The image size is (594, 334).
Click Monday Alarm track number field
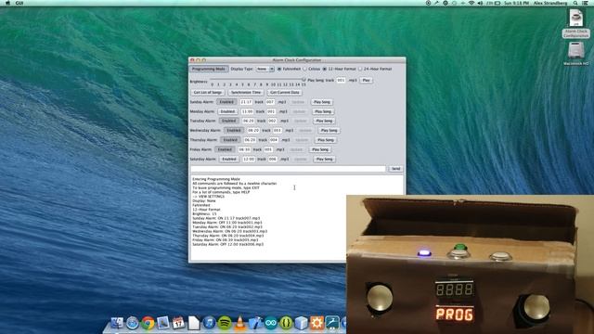click(x=271, y=111)
